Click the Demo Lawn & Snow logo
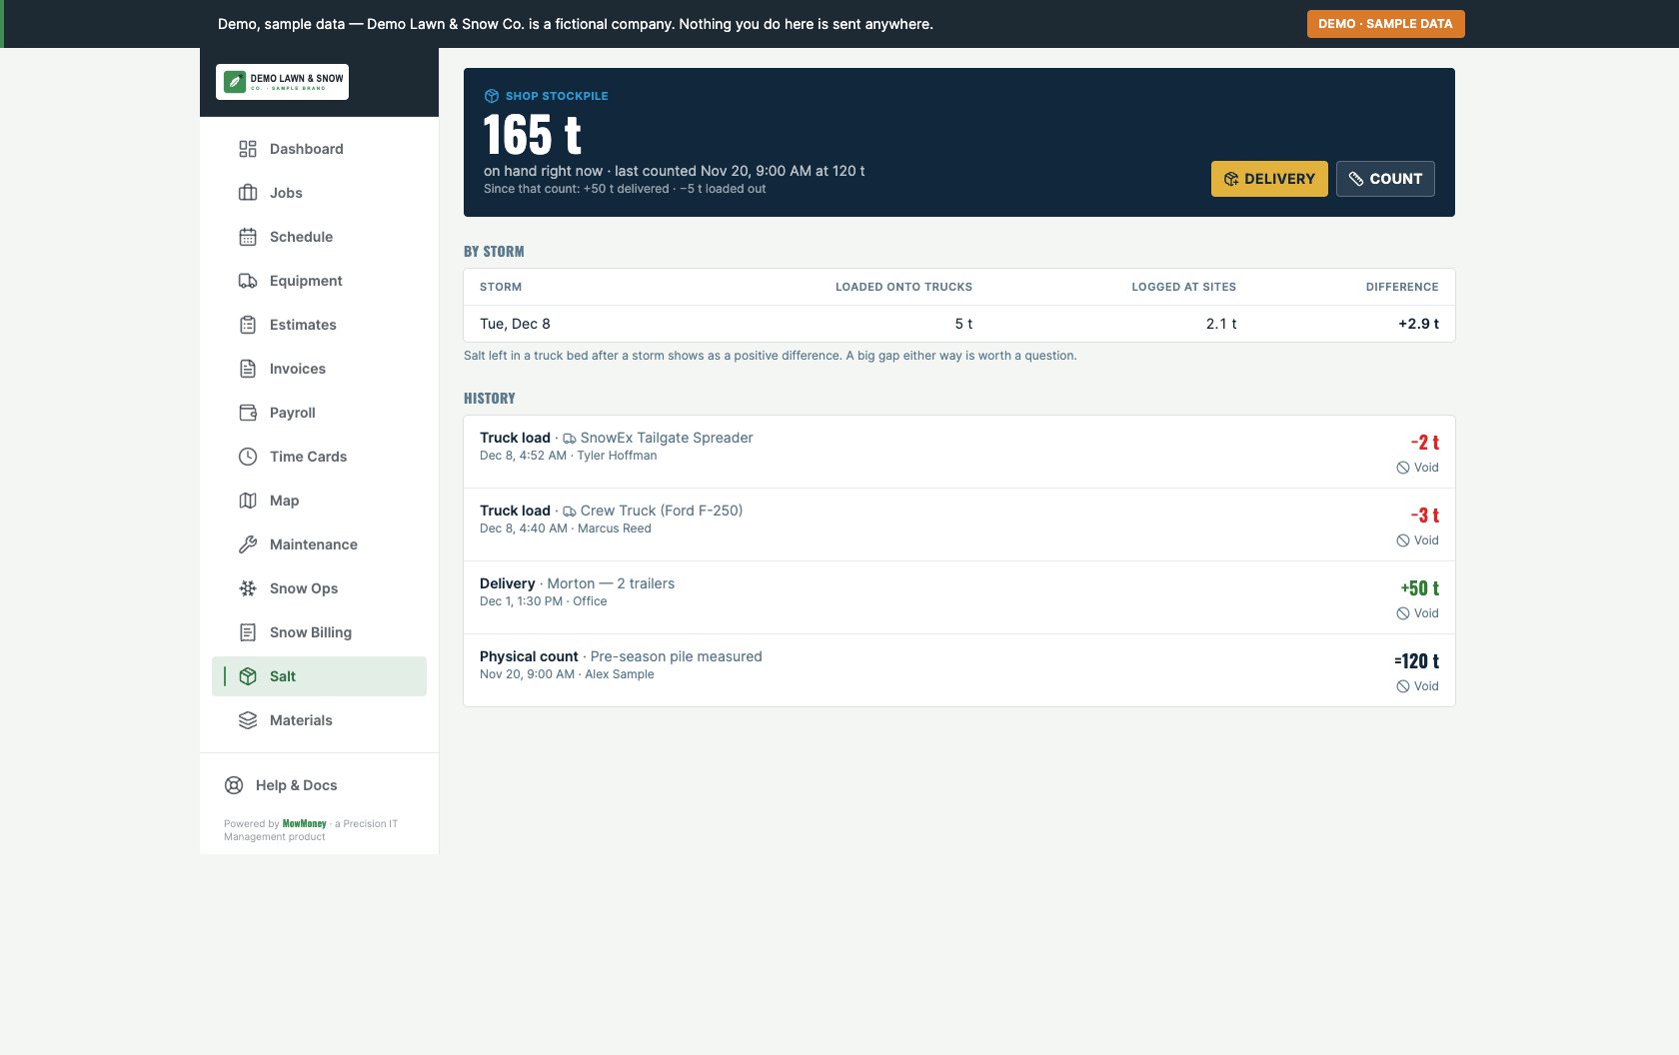 [282, 82]
